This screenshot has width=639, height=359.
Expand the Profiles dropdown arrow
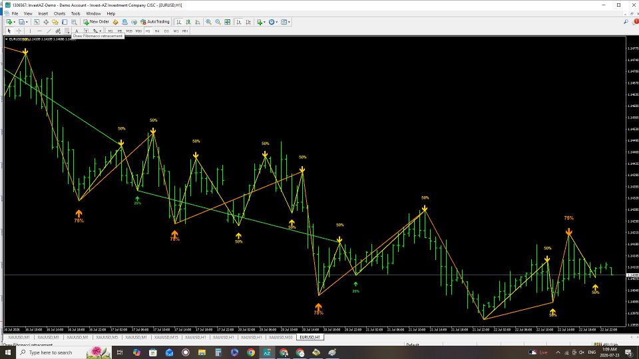coord(27,22)
